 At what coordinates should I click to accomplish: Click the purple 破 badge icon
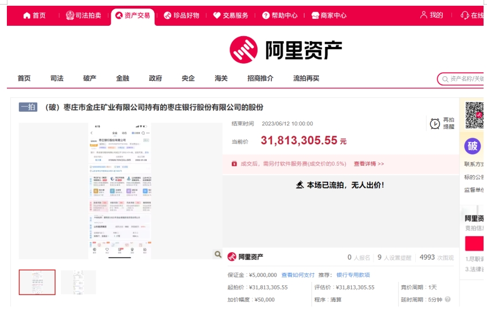pos(472,146)
